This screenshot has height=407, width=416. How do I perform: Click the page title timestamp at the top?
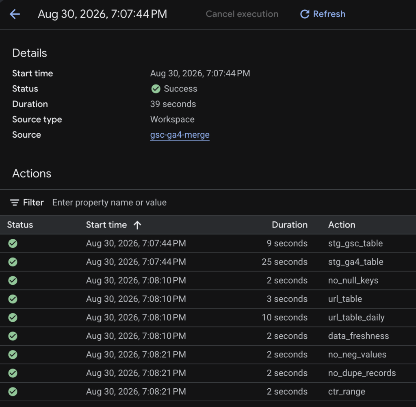pos(102,14)
